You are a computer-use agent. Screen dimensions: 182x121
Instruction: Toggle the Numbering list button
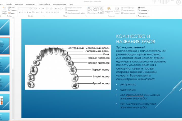[x=51, y=9]
